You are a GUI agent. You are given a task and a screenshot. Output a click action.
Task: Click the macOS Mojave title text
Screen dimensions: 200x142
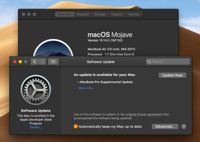[x=110, y=35]
